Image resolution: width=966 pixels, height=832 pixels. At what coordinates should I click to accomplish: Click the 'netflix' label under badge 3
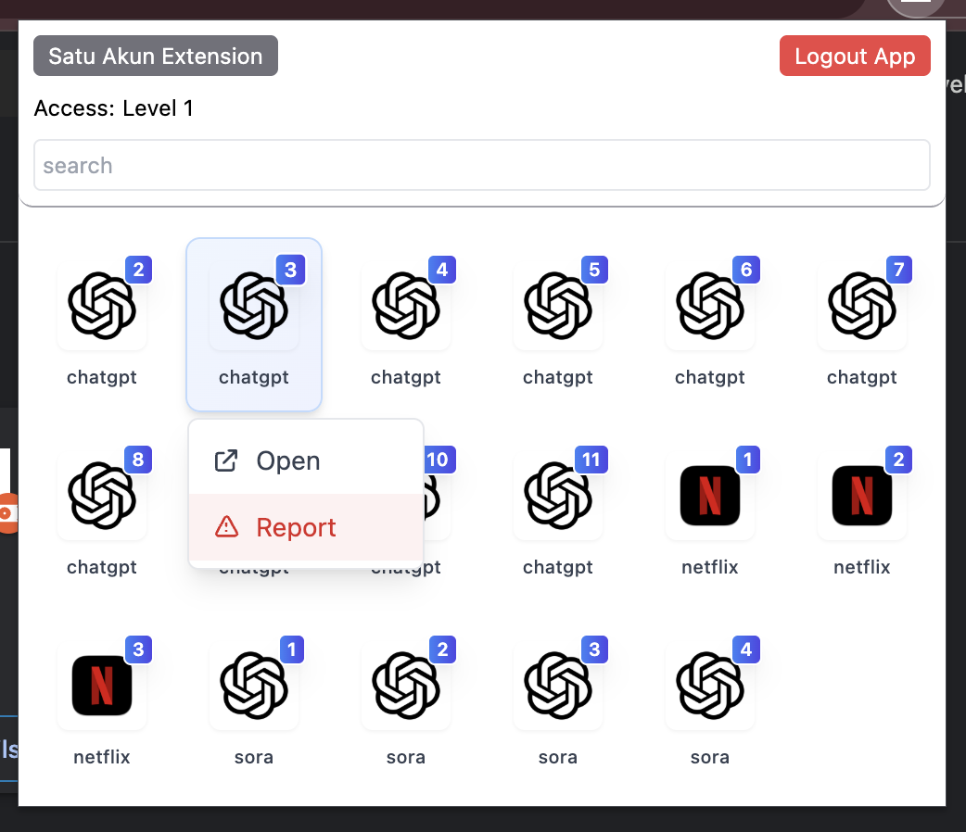tap(102, 756)
